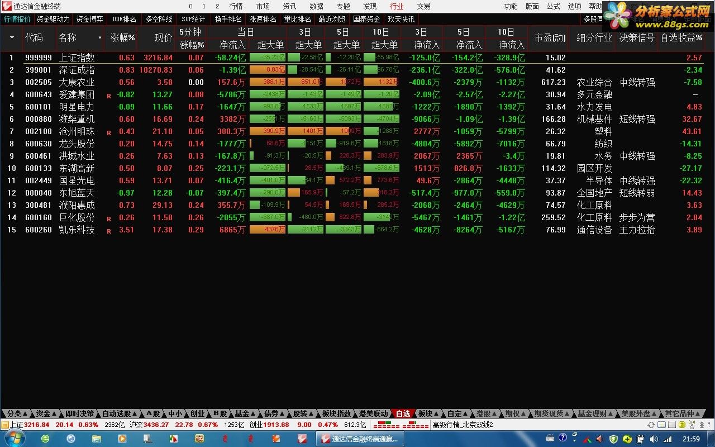Open the 公式 menu
This screenshot has height=447, width=715.
coord(553,6)
